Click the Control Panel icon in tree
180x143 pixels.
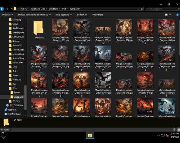pos(6,114)
